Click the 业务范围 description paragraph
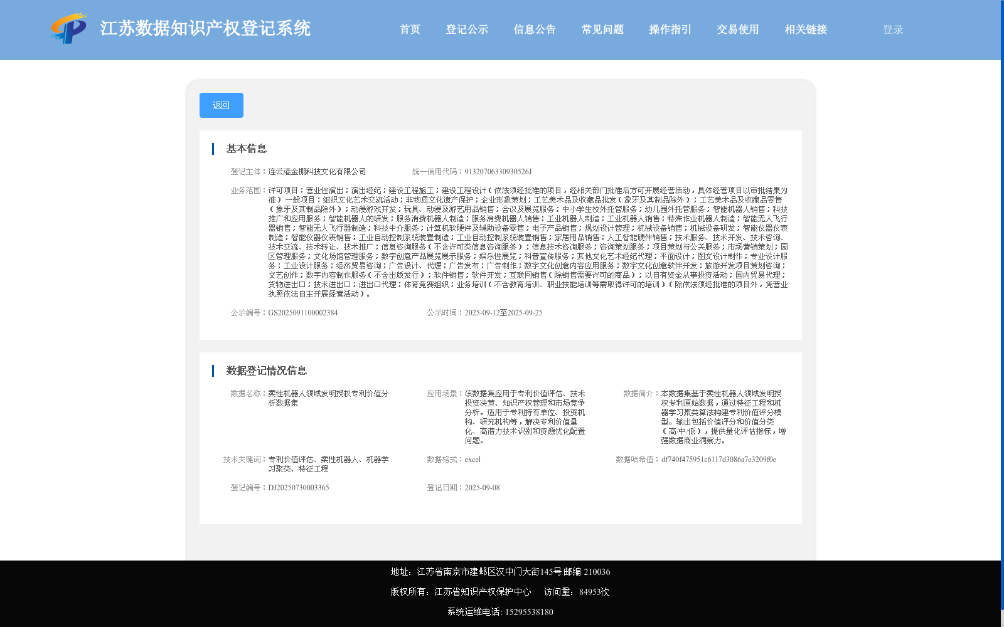Image resolution: width=1004 pixels, height=627 pixels. [x=528, y=242]
